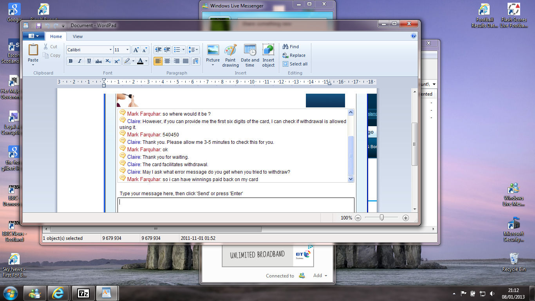
Task: Click the Paste clipboard icon
Action: 33,50
